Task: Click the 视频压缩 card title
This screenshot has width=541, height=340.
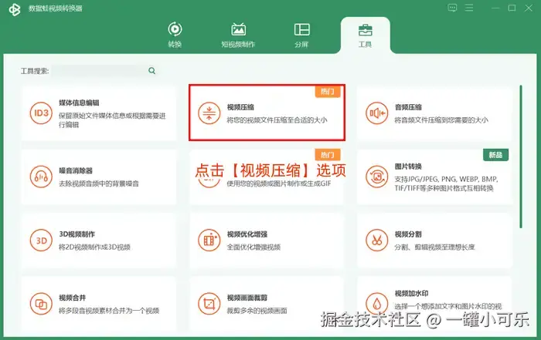Action: click(240, 107)
